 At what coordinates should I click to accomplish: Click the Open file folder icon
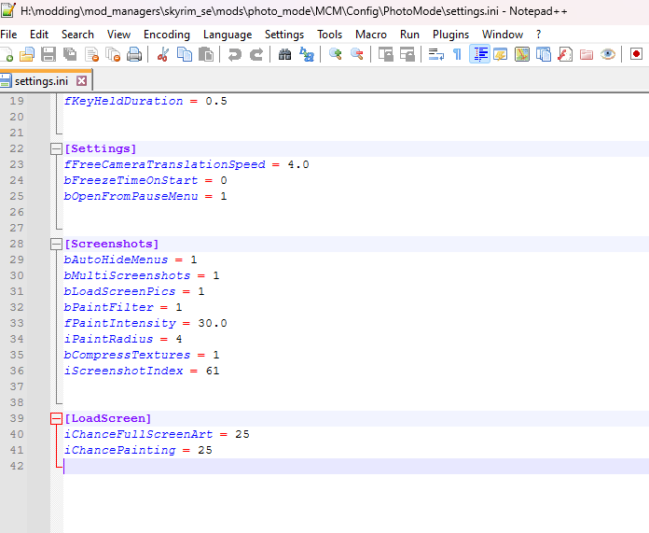coord(27,54)
